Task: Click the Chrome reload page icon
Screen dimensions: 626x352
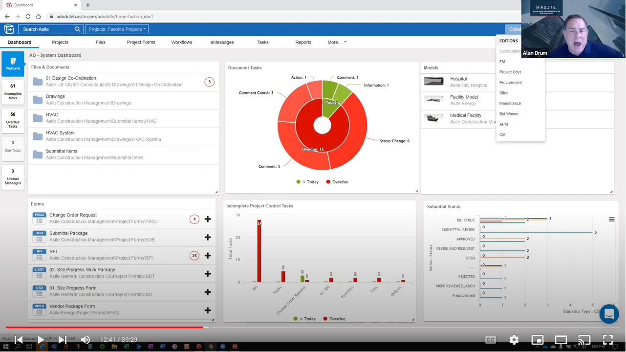Action: click(x=28, y=16)
